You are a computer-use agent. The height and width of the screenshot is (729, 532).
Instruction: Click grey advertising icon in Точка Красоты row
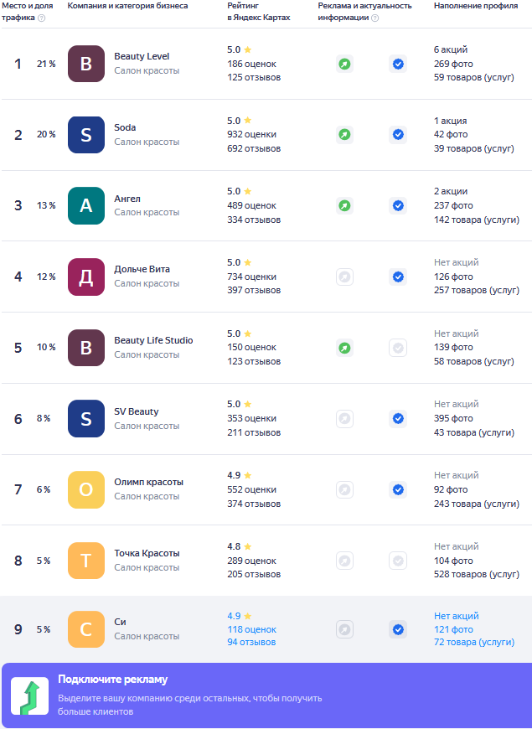click(x=344, y=561)
